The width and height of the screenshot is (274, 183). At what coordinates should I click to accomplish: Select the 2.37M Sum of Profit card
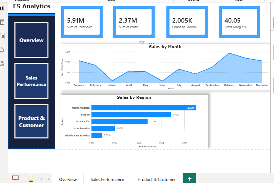(134, 22)
